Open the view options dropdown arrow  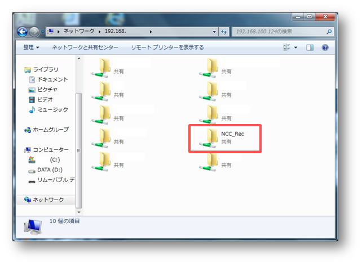point(295,47)
